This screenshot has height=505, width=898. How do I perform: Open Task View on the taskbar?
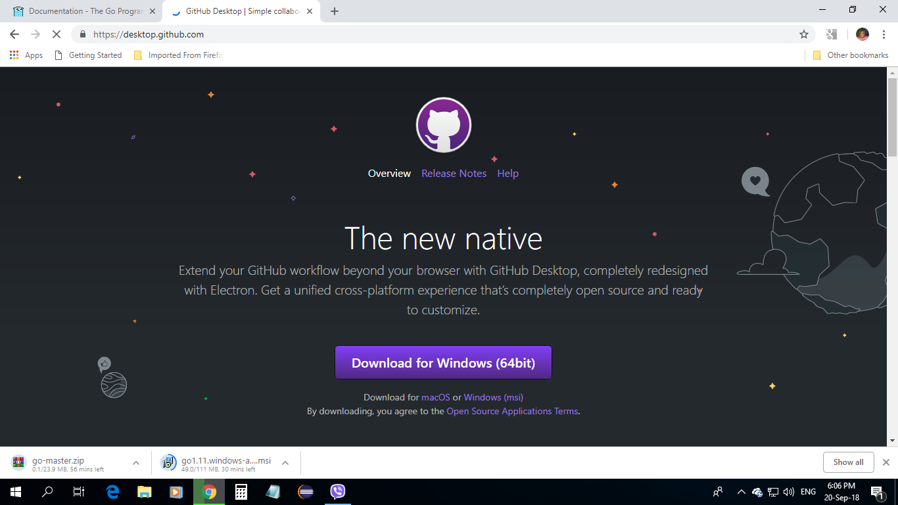click(x=79, y=492)
